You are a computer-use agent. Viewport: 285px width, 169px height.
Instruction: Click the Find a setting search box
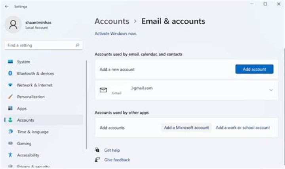coord(40,45)
